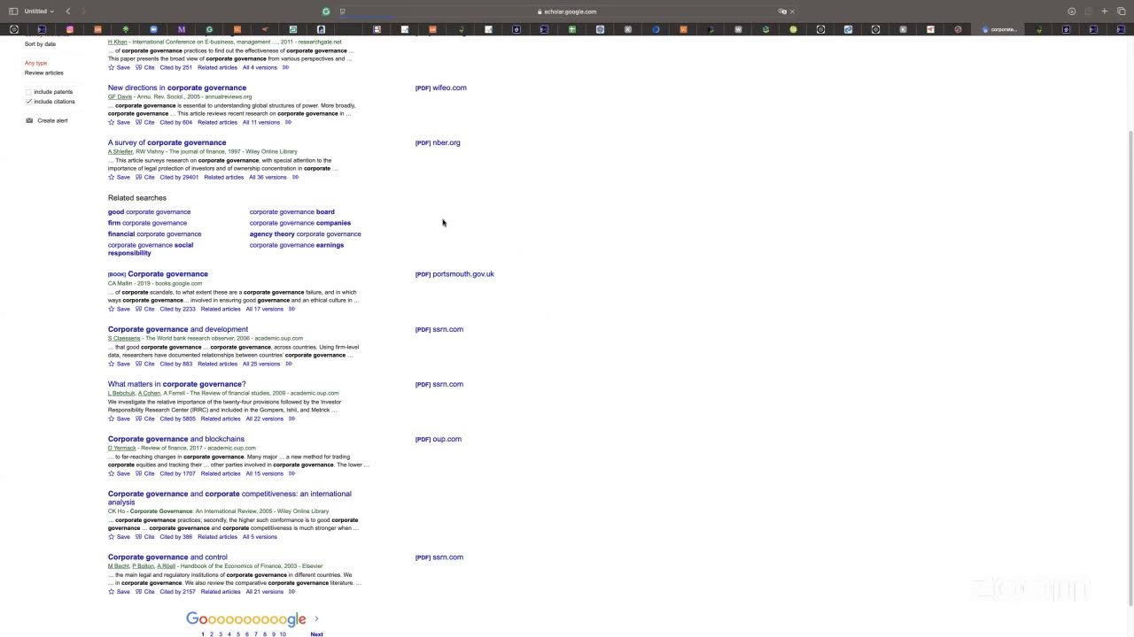Click the Create alert envelope icon
This screenshot has width=1134, height=637.
29,120
